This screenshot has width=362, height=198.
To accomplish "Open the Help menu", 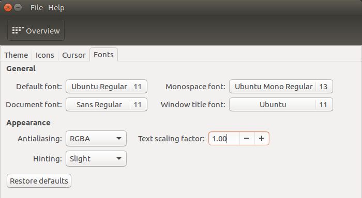I will point(56,8).
